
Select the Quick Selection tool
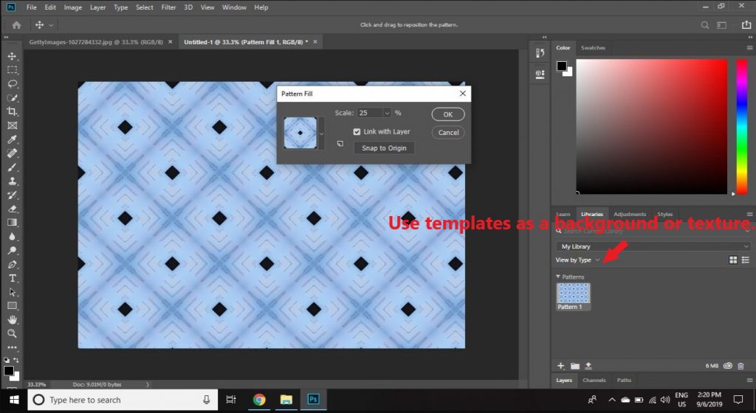(x=12, y=97)
